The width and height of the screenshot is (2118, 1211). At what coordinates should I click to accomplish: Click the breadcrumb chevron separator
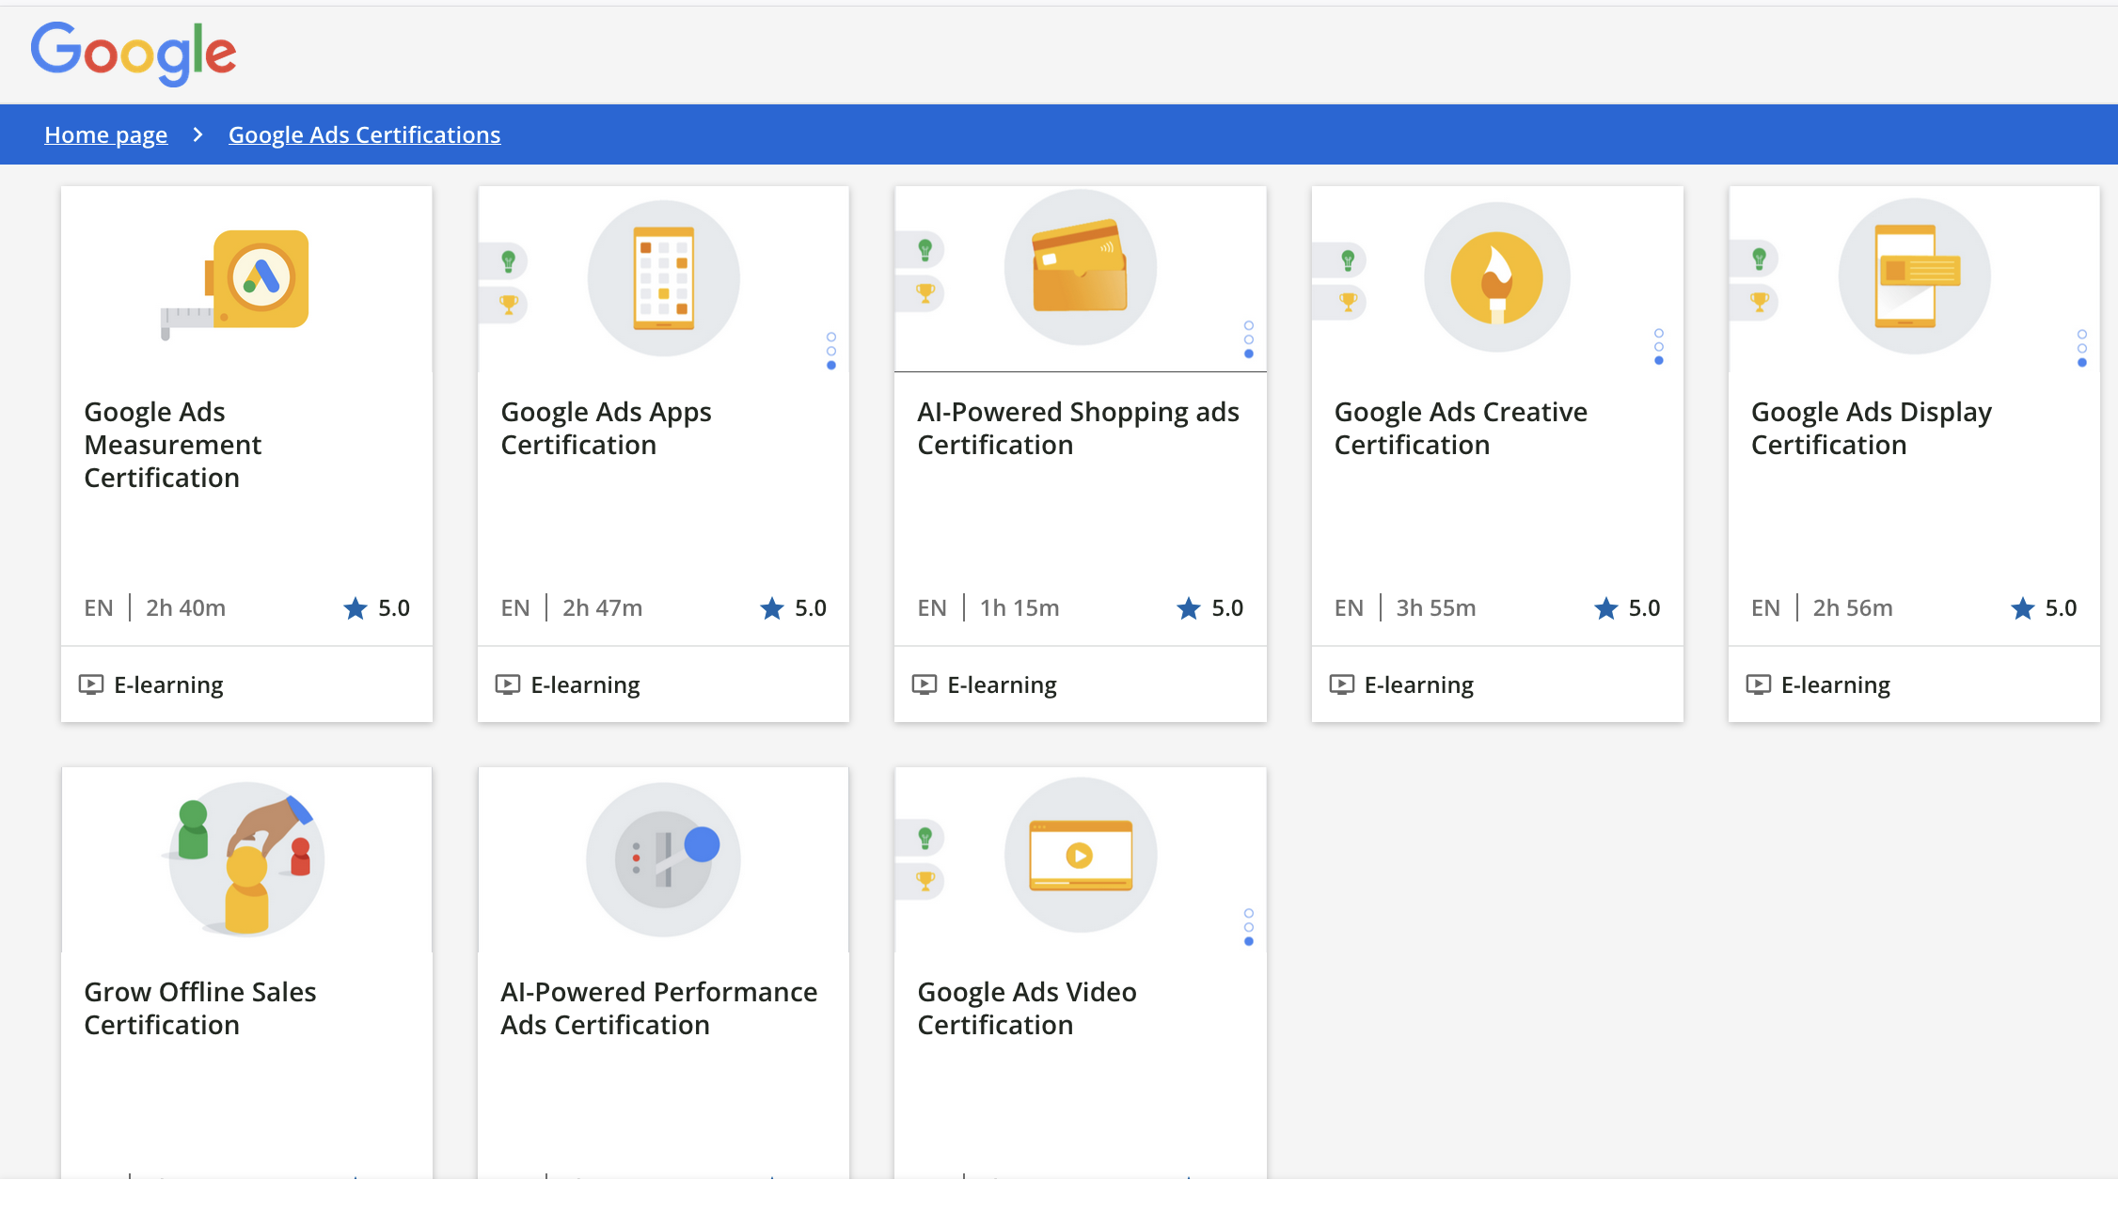(198, 134)
